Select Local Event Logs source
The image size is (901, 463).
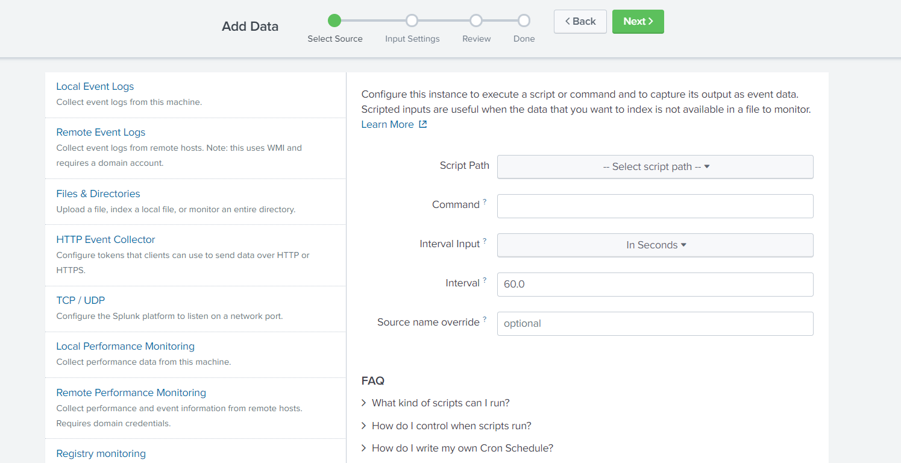tap(95, 87)
